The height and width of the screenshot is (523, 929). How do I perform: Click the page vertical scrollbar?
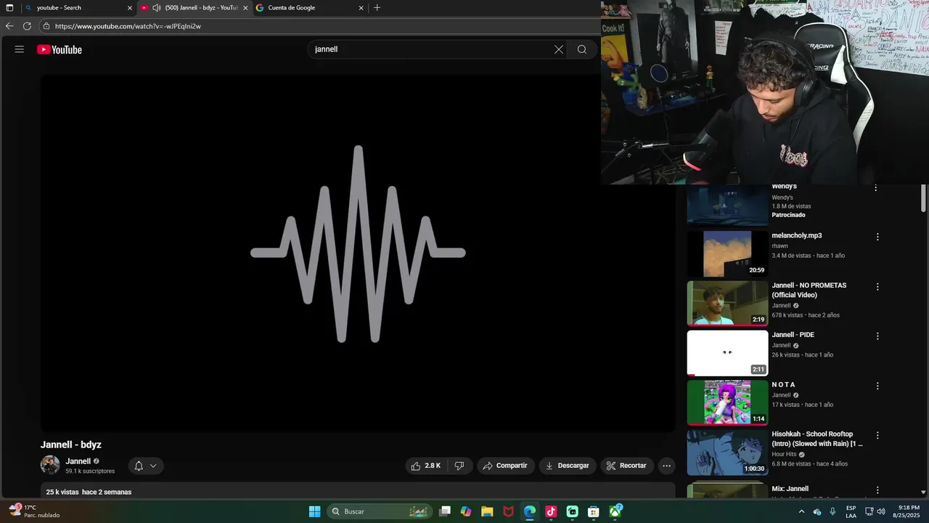pyautogui.click(x=923, y=198)
